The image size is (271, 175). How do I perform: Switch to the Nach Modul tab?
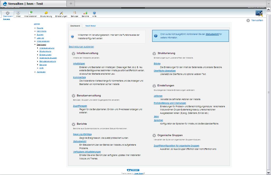[91, 26]
